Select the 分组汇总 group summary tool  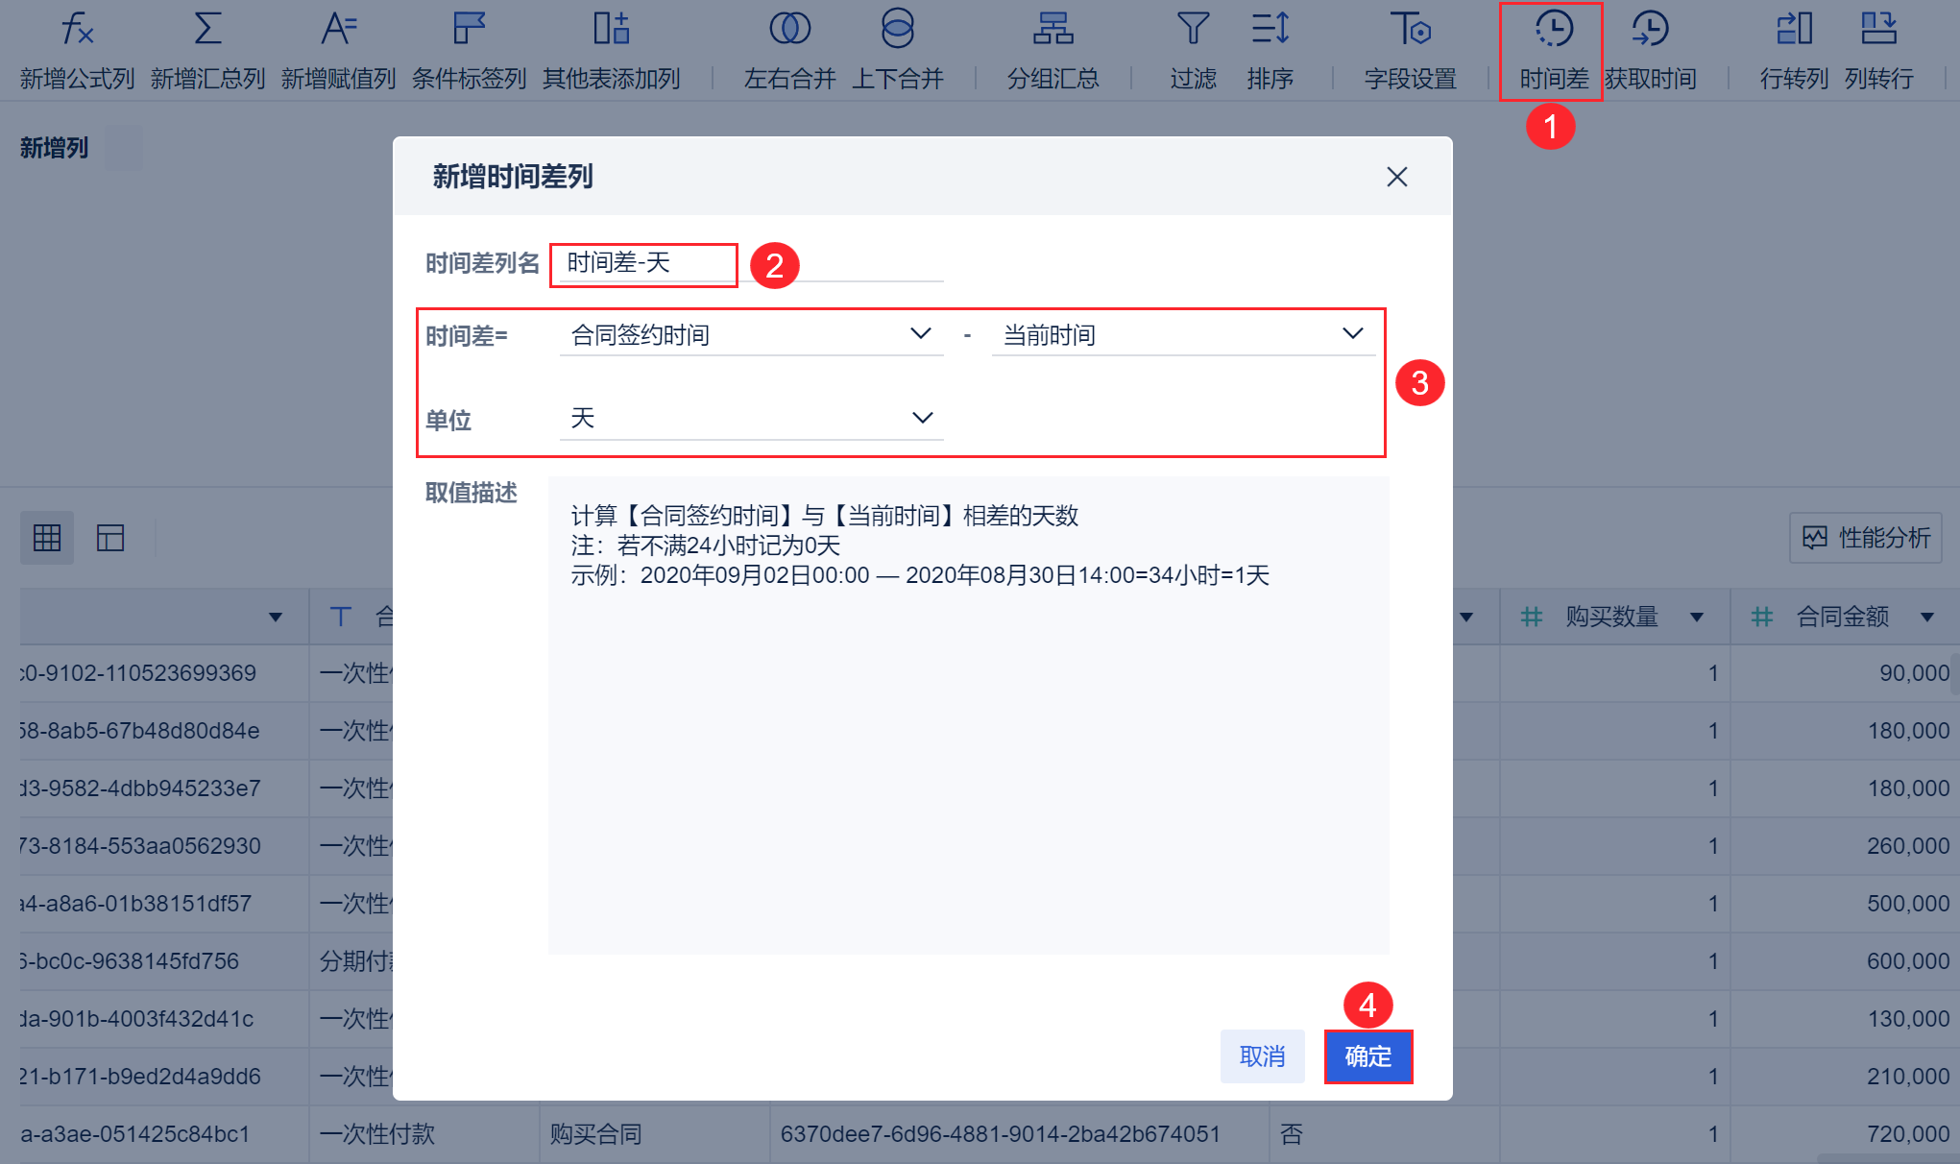pos(1053,52)
